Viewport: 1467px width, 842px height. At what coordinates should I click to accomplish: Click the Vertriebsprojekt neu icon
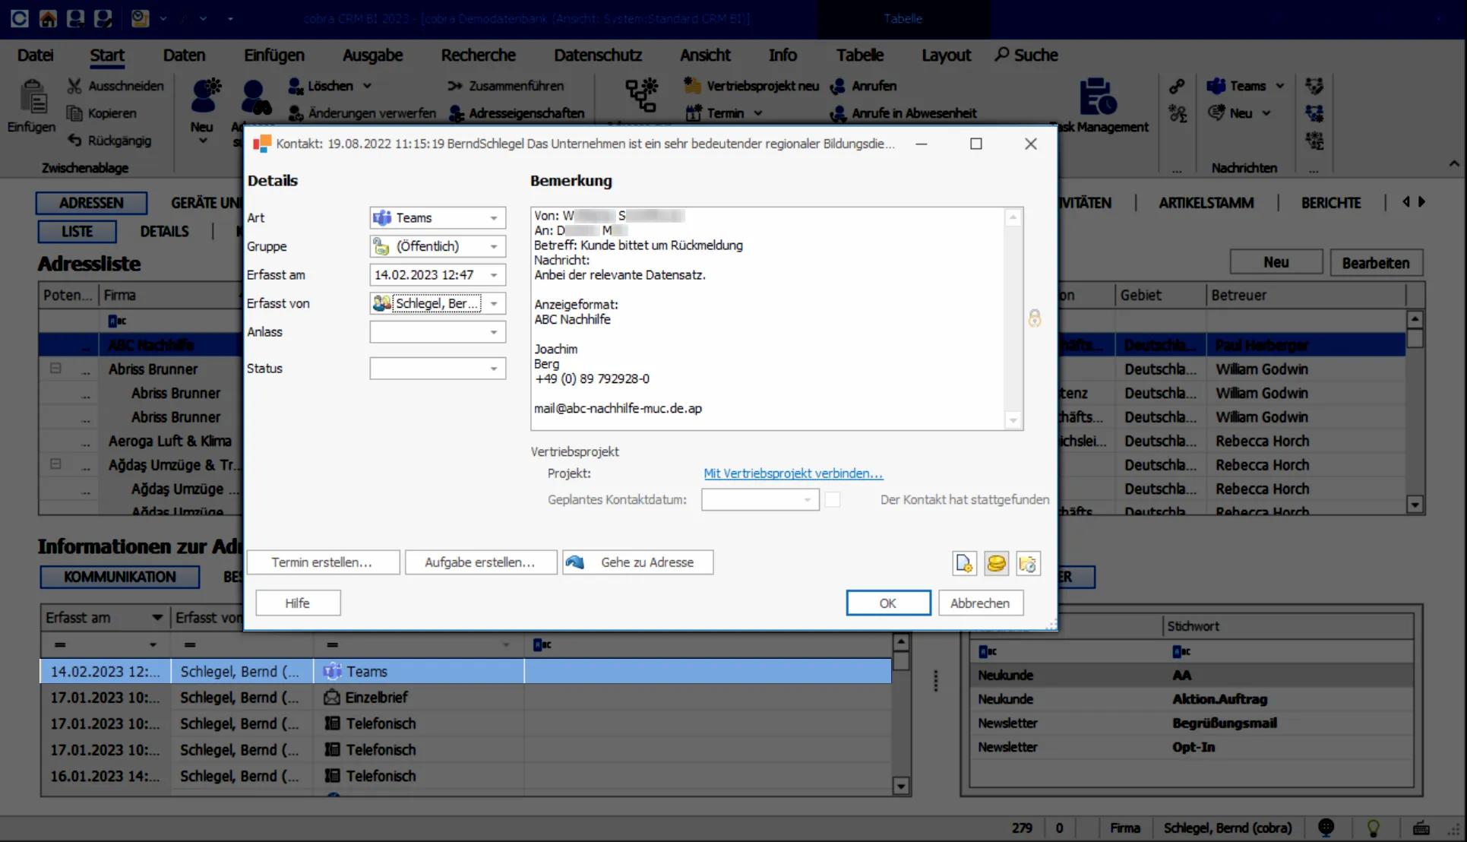(692, 86)
